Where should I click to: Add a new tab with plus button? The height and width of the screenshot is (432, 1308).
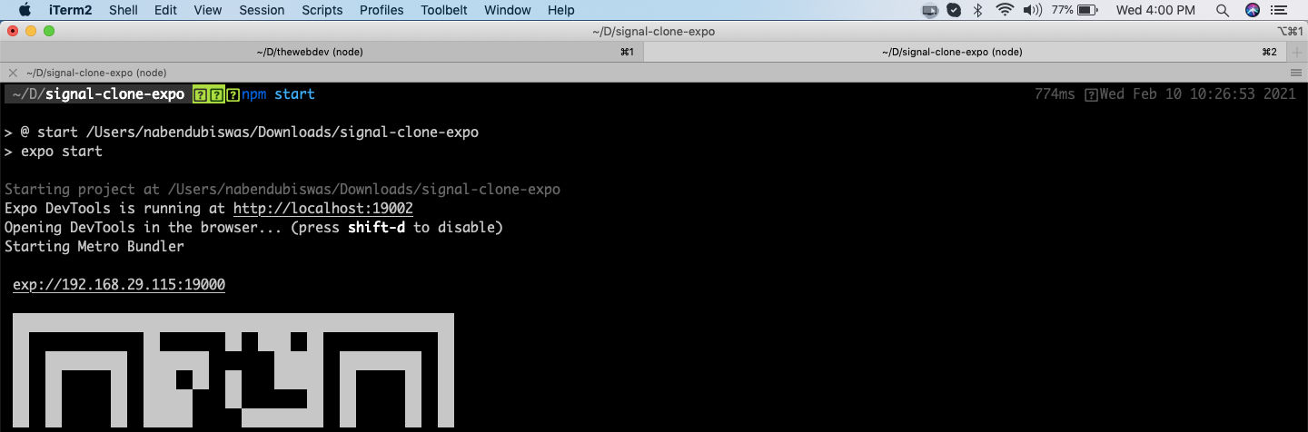[x=1297, y=52]
